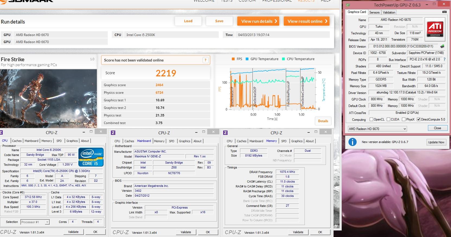The width and height of the screenshot is (451, 237).
Task: Click the Details button under the chart
Action: coord(323,121)
